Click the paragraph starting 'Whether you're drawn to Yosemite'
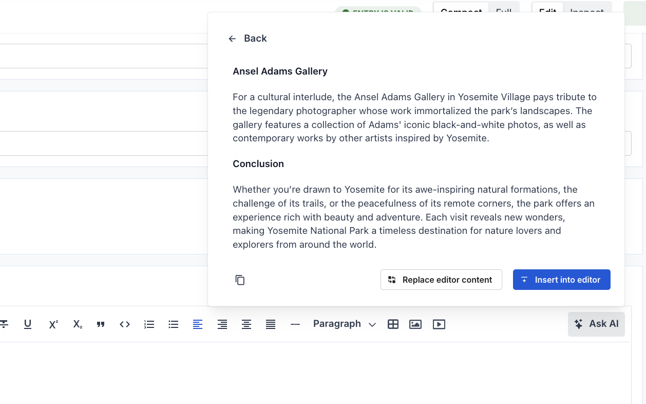The width and height of the screenshot is (646, 404). point(414,217)
